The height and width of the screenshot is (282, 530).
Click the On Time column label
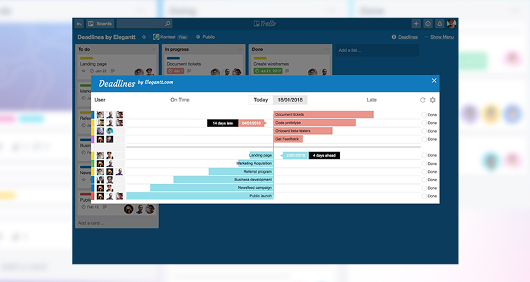coord(179,100)
